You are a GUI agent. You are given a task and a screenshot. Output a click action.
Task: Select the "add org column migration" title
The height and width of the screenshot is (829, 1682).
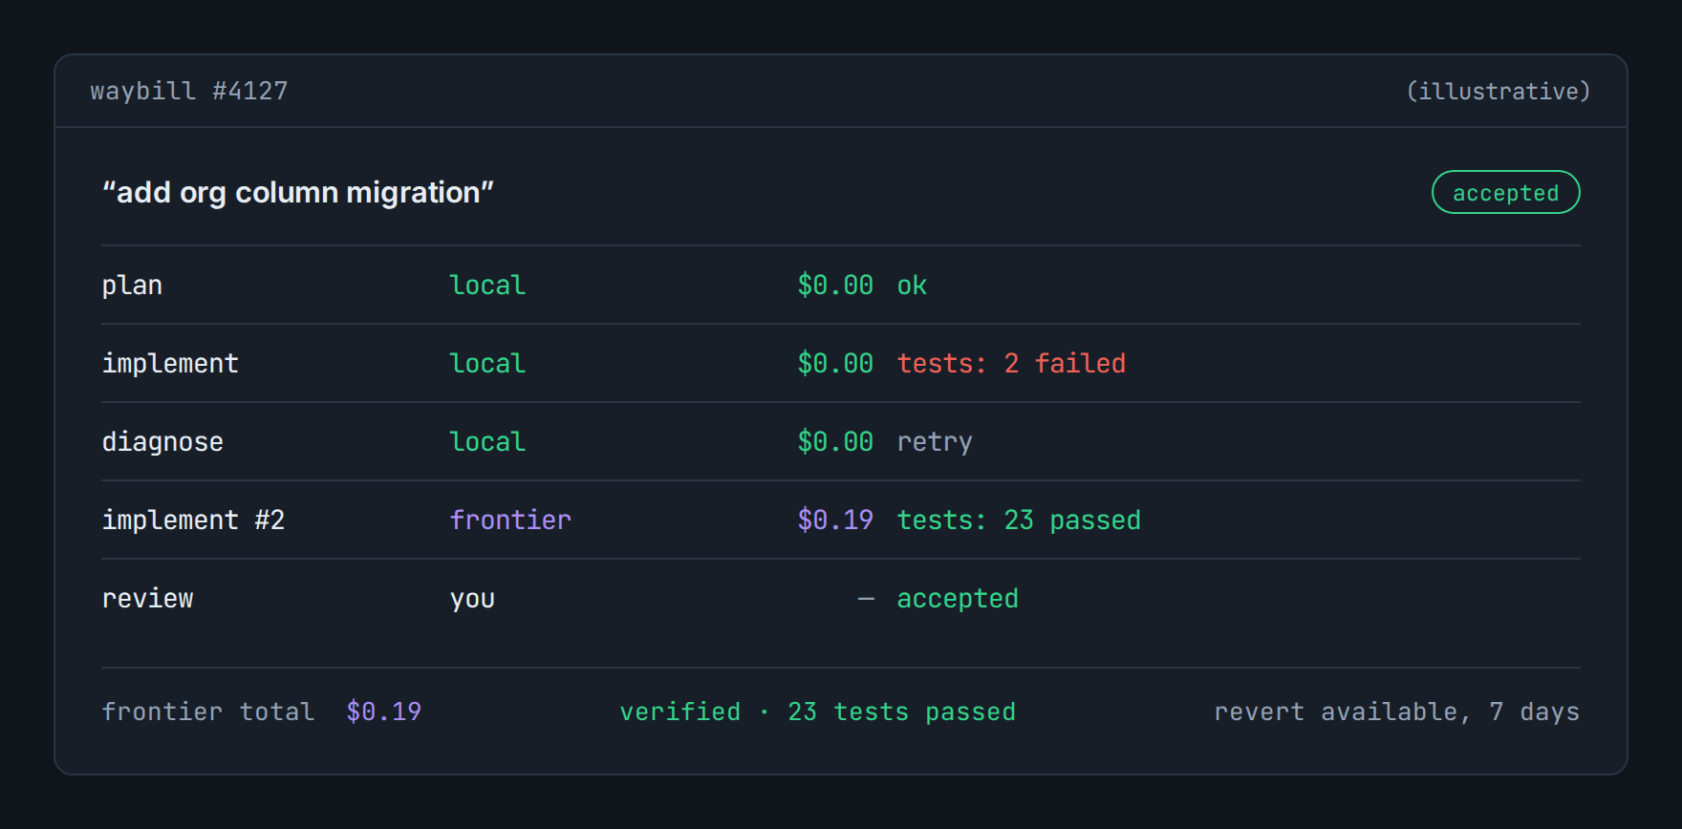tap(298, 192)
